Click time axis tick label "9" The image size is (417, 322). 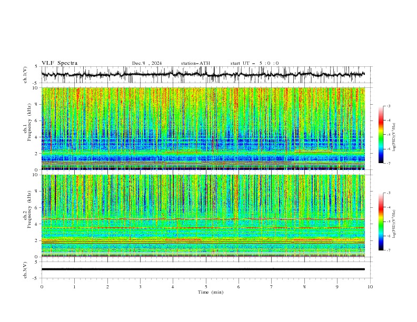click(337, 287)
